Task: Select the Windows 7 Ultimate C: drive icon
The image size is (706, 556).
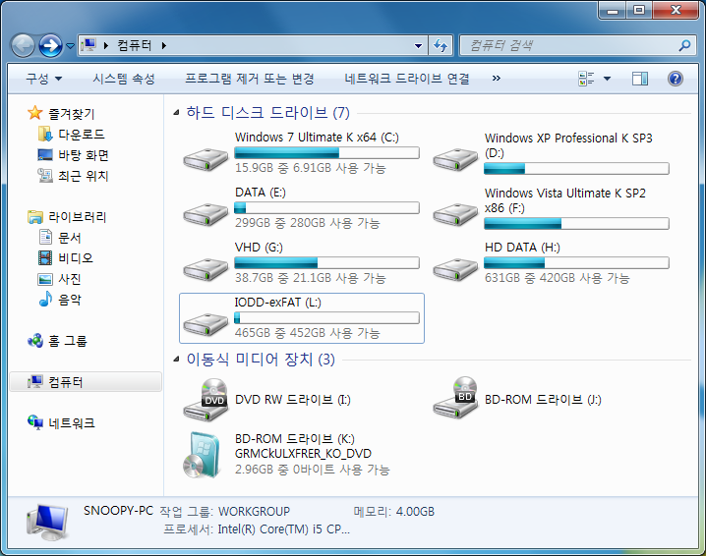Action: (206, 159)
